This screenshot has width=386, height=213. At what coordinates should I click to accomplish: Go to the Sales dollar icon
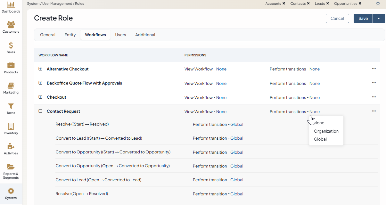[11, 45]
